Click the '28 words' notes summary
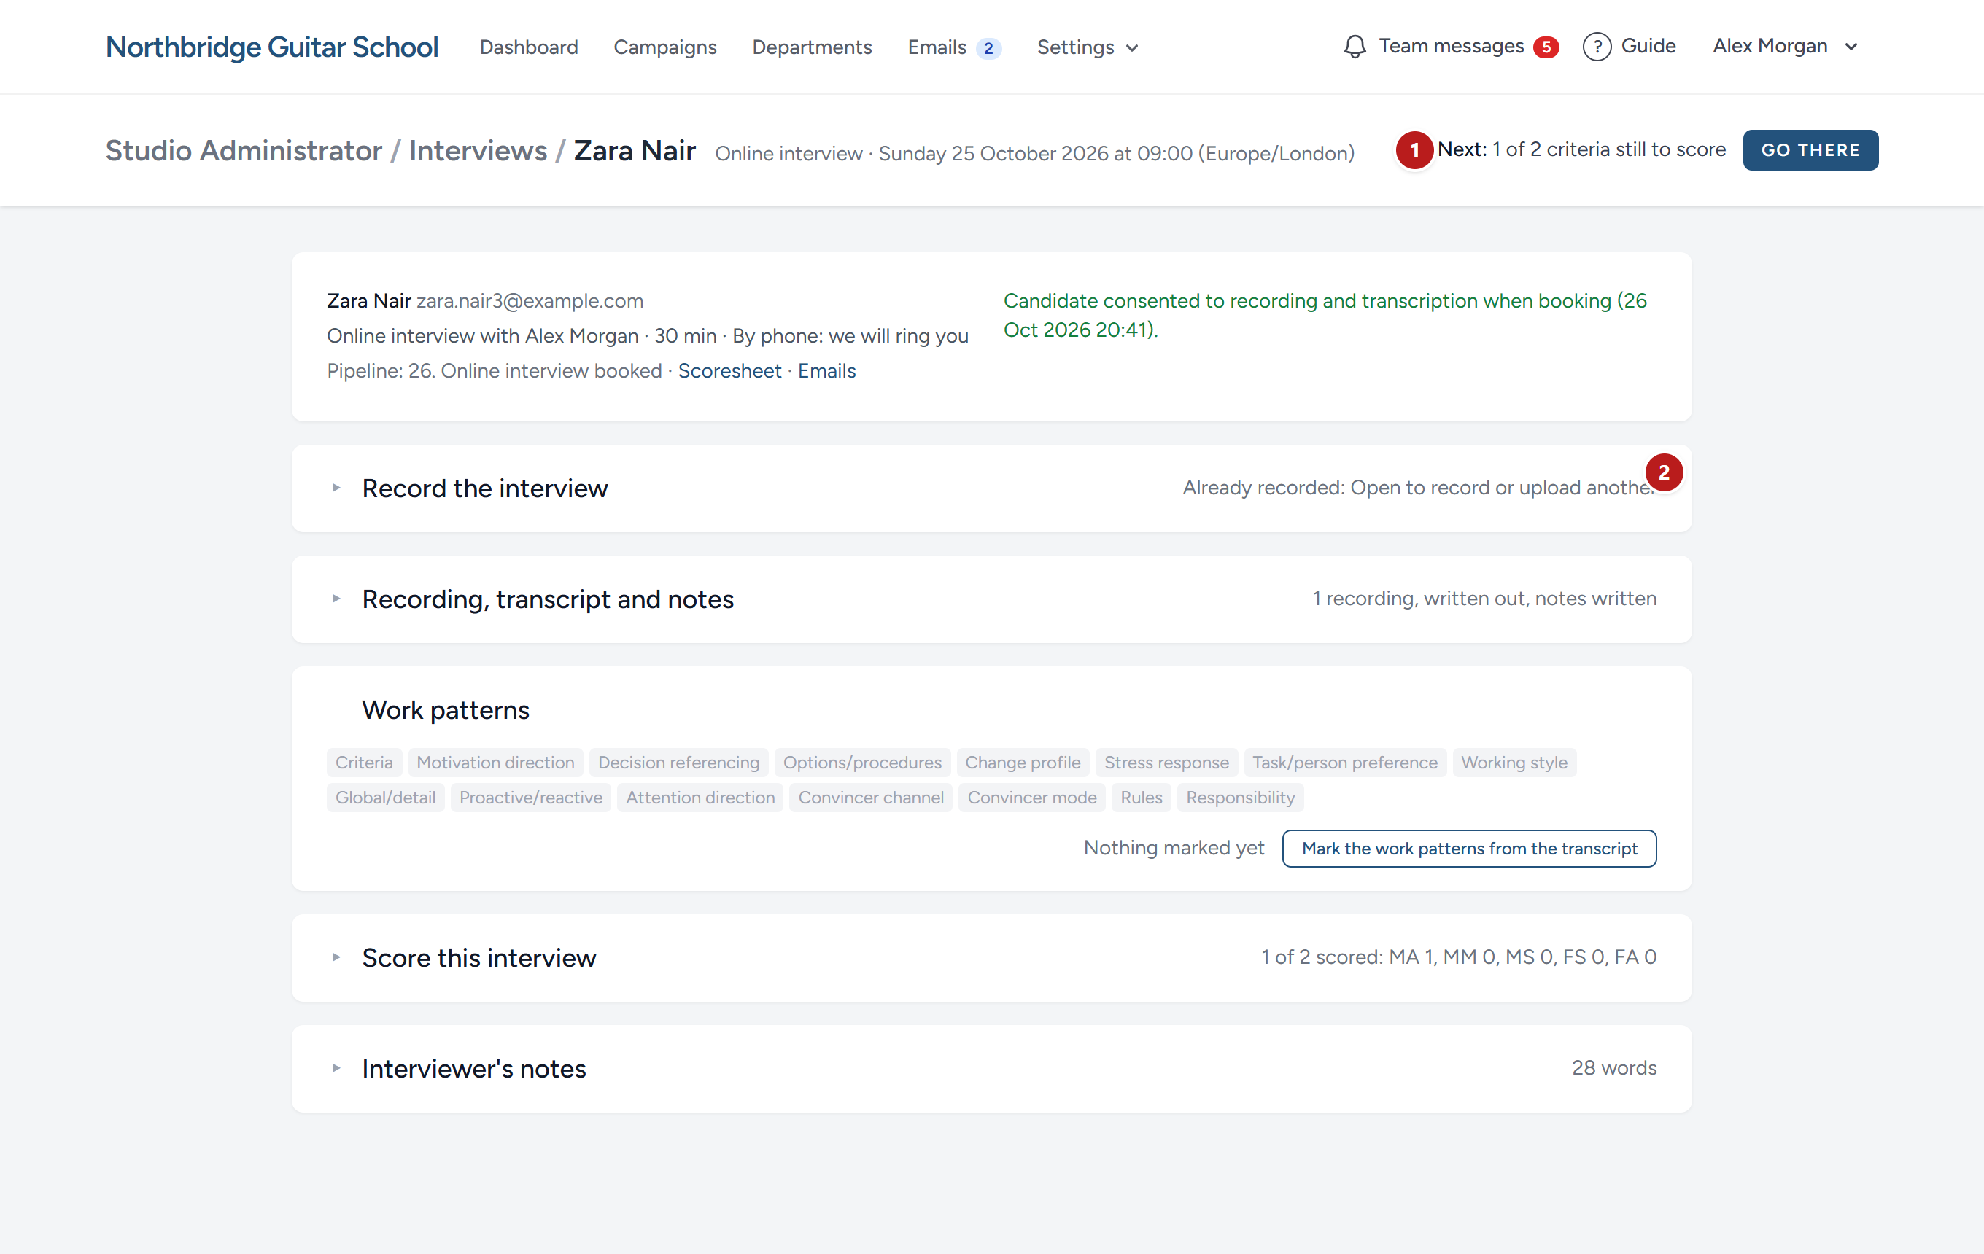 point(1613,1068)
